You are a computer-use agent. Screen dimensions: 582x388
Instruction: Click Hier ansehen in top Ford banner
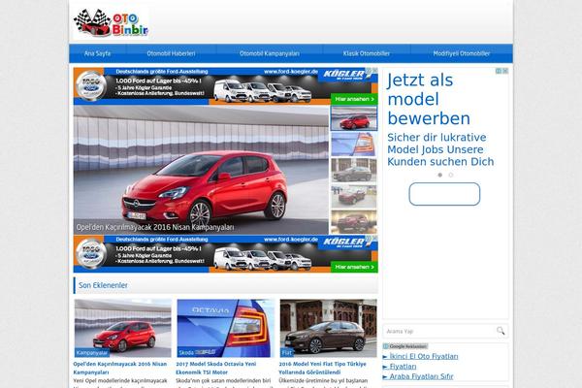pos(354,99)
